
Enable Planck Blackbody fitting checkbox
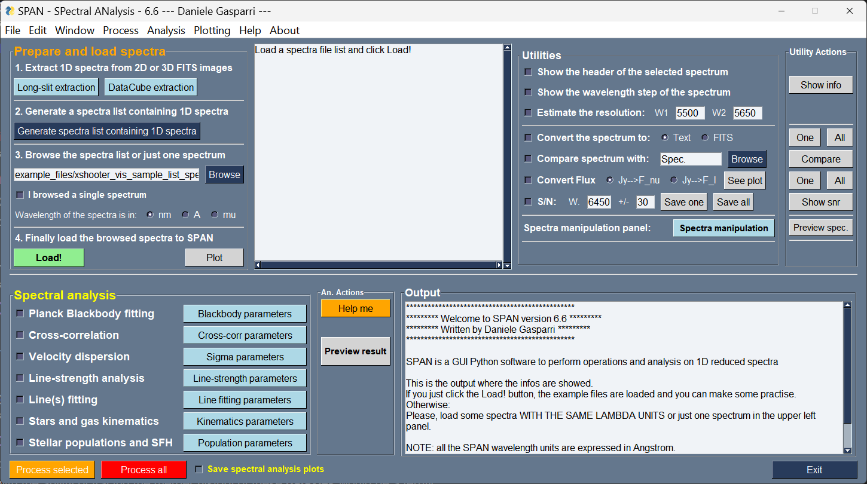pos(20,313)
